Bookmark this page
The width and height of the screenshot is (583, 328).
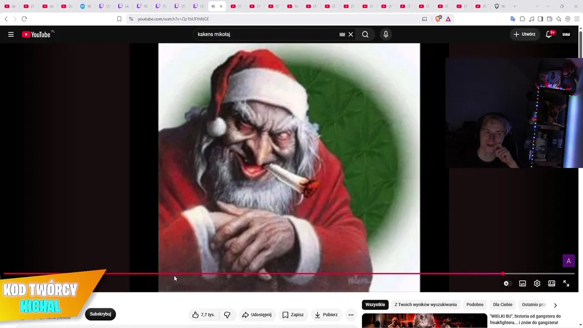[119, 19]
